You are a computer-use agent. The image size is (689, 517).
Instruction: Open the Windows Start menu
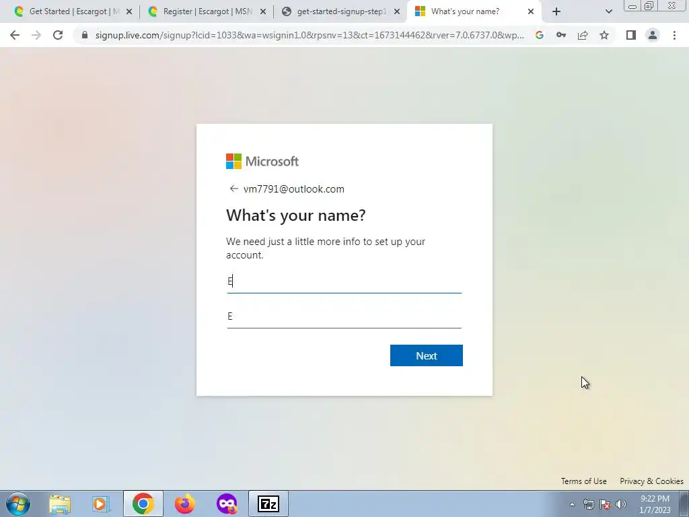point(18,504)
